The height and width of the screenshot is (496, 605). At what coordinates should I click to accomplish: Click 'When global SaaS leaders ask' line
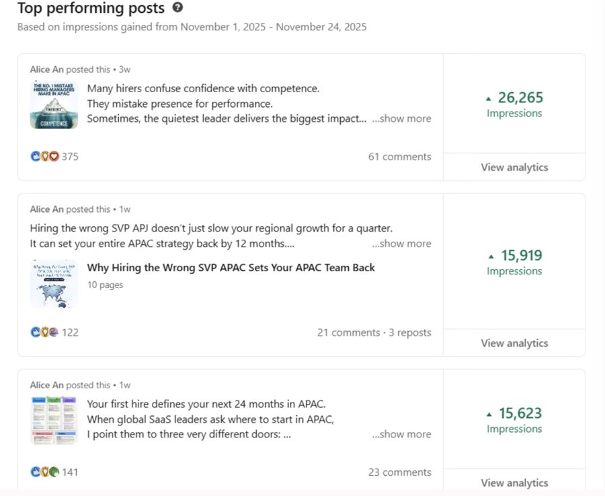click(x=210, y=419)
